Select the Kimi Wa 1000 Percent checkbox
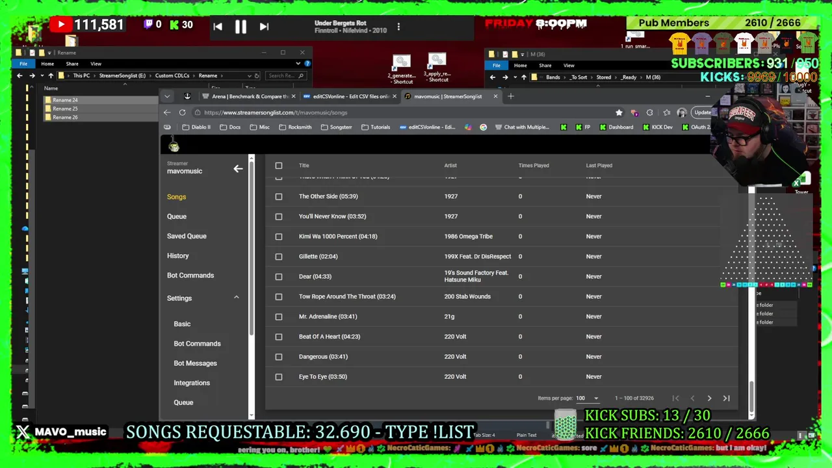This screenshot has height=468, width=832. [x=279, y=237]
